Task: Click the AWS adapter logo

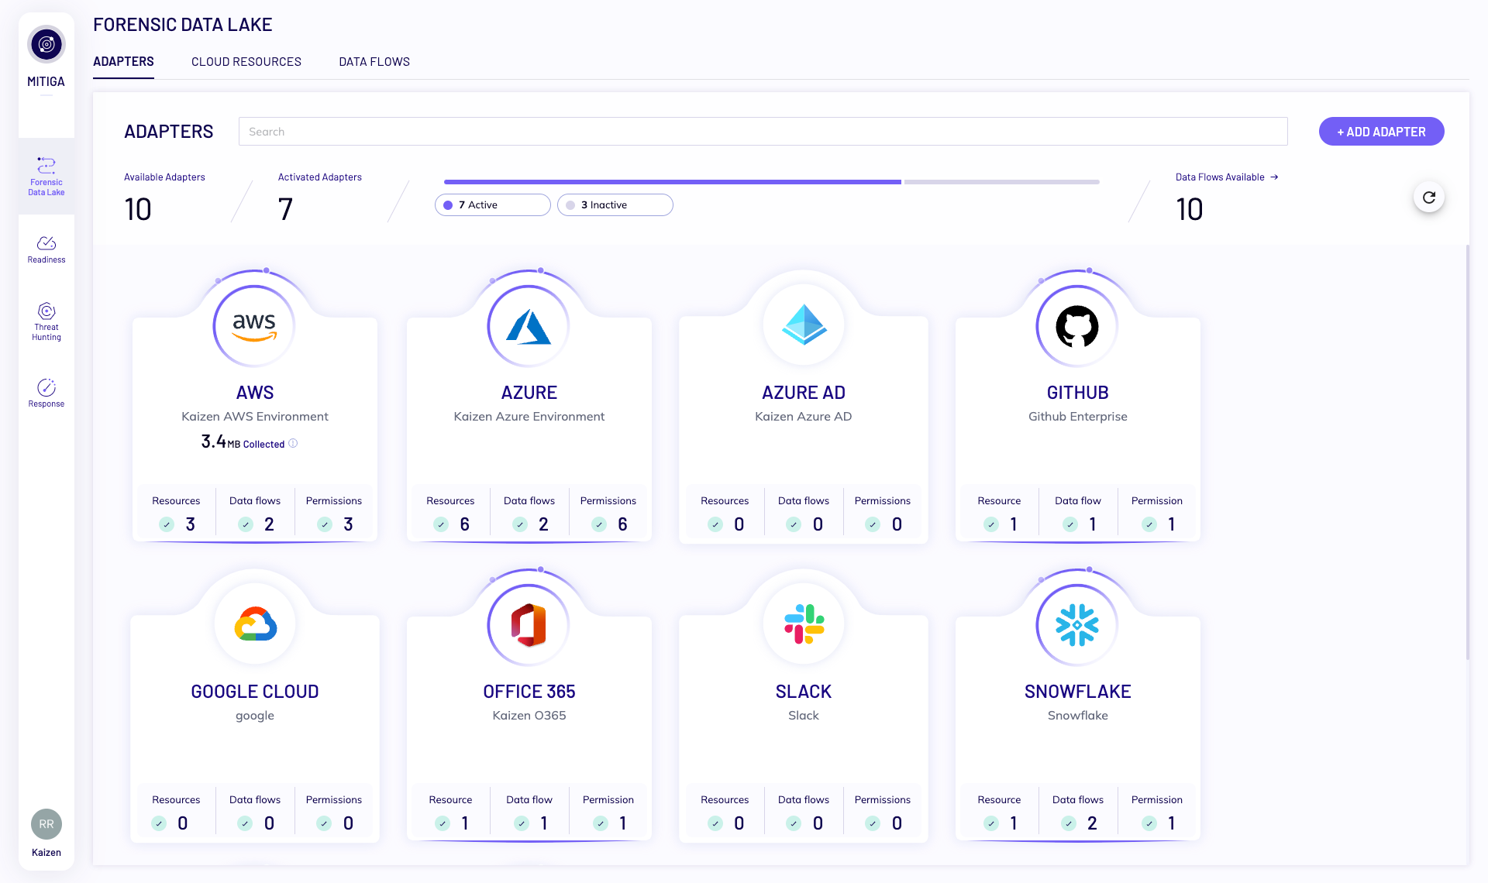Action: pyautogui.click(x=254, y=325)
